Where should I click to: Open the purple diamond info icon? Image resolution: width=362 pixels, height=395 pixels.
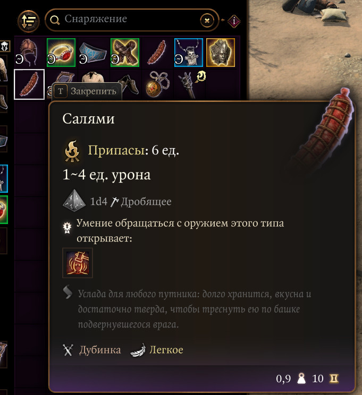click(x=234, y=21)
